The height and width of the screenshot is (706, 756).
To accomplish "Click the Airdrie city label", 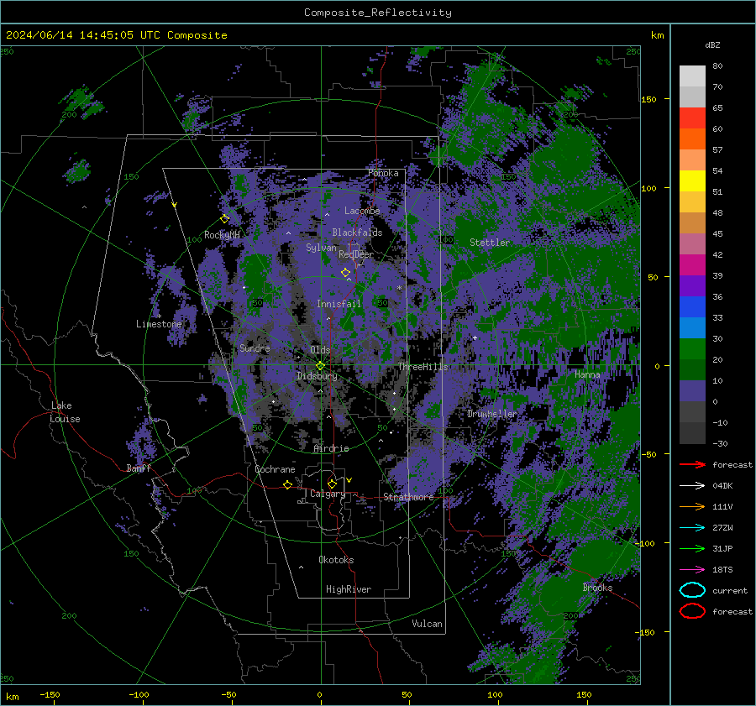I will click(x=331, y=448).
